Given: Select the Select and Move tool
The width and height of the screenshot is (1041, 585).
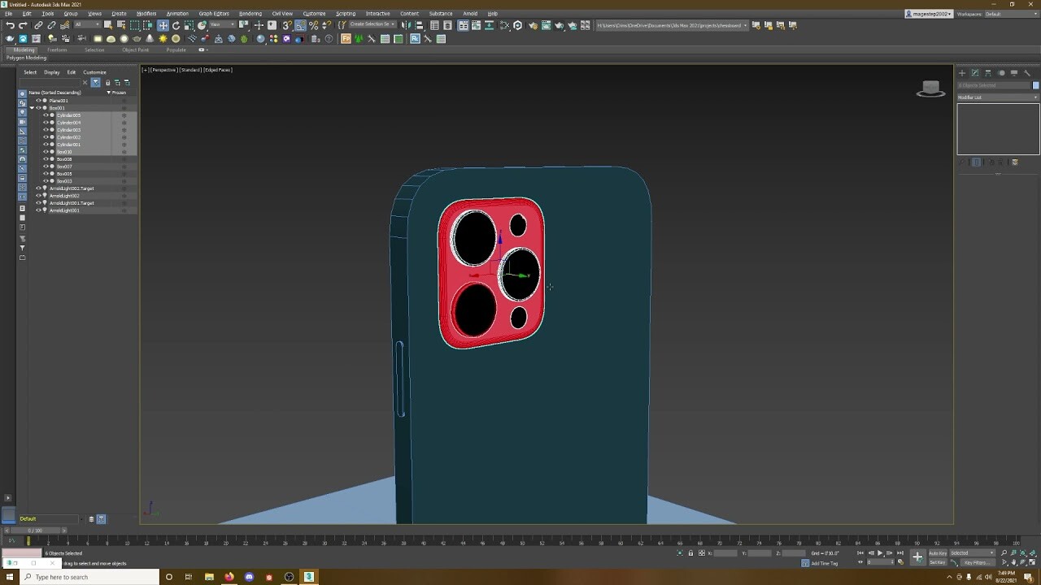Looking at the screenshot, I should click(163, 25).
